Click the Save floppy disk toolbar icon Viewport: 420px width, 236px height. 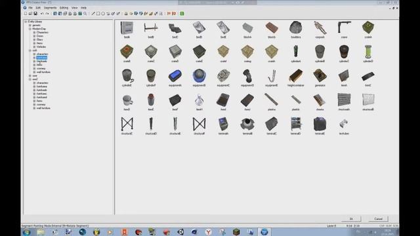(35, 13)
